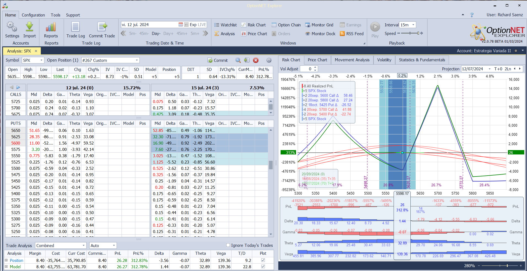This screenshot has width=527, height=271.
Task: Click the Vol Adjust input field
Action: pos(307,69)
